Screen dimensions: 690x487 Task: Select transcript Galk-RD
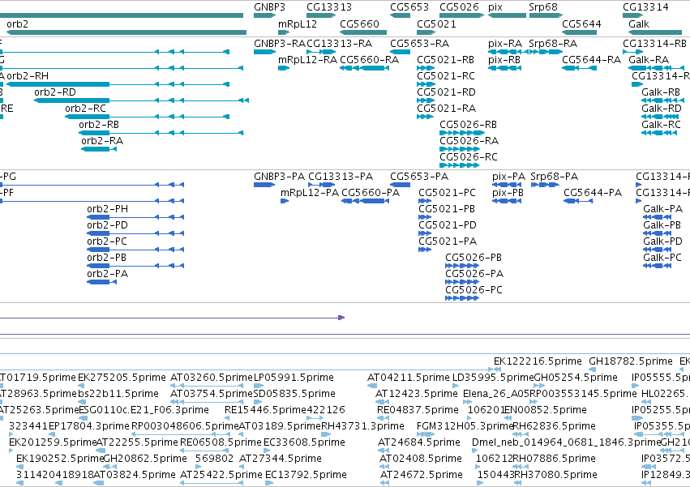662,109
